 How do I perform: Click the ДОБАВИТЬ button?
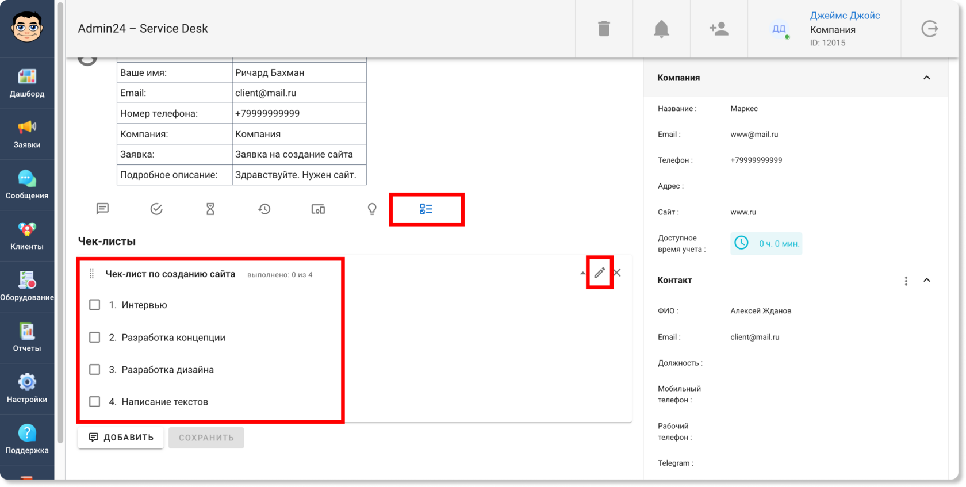[121, 438]
